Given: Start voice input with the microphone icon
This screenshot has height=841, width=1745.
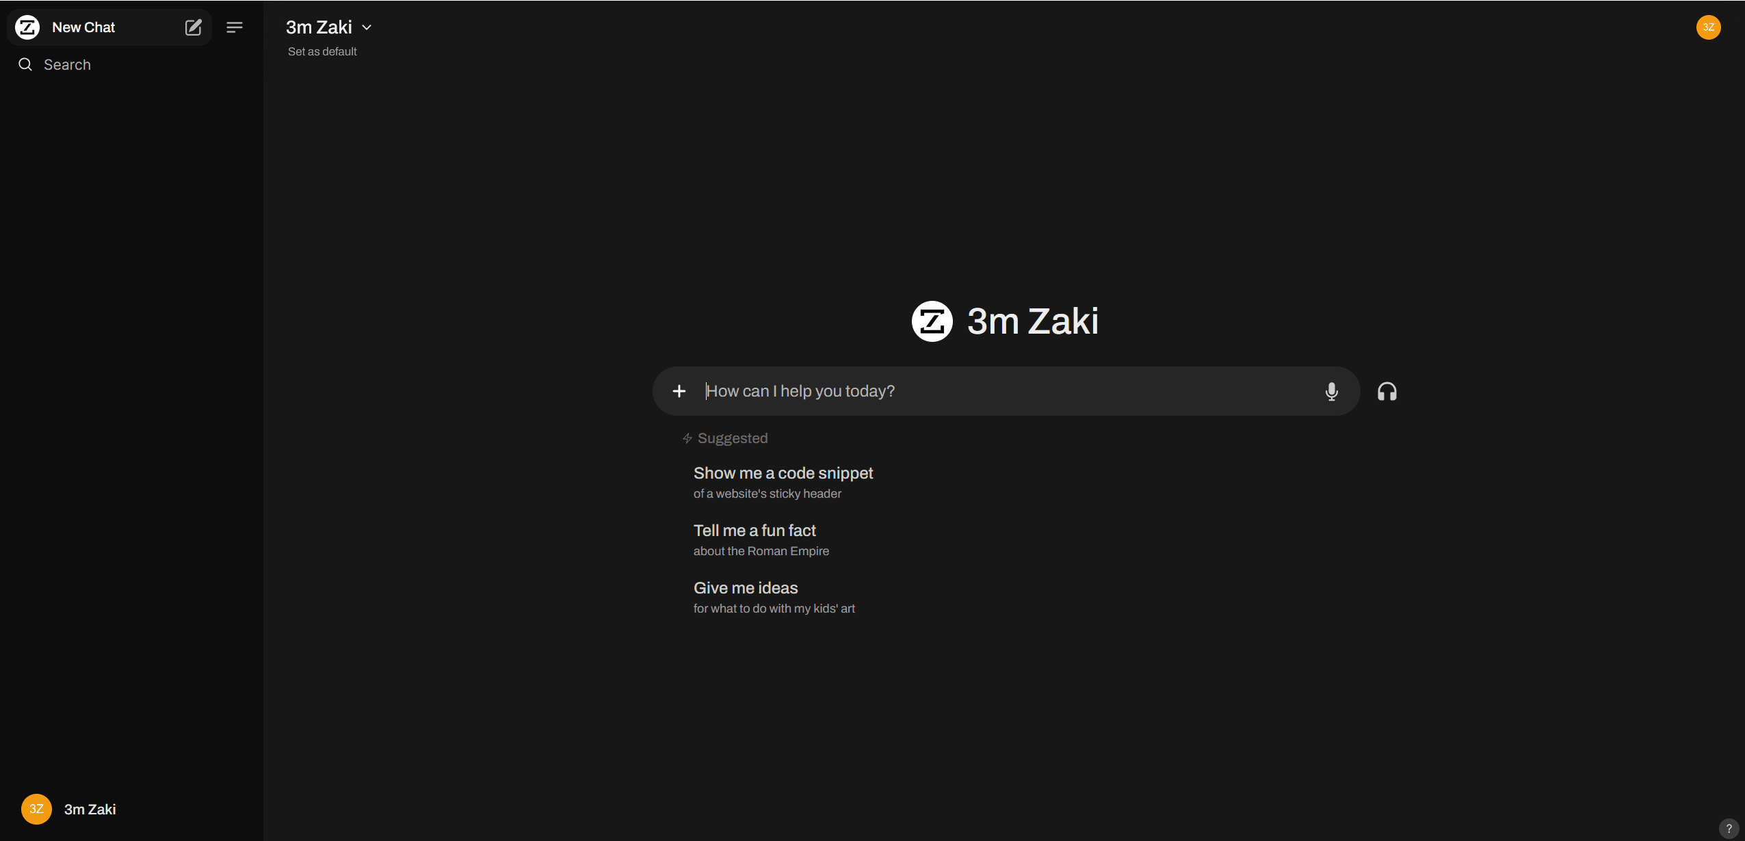Looking at the screenshot, I should click(x=1331, y=391).
